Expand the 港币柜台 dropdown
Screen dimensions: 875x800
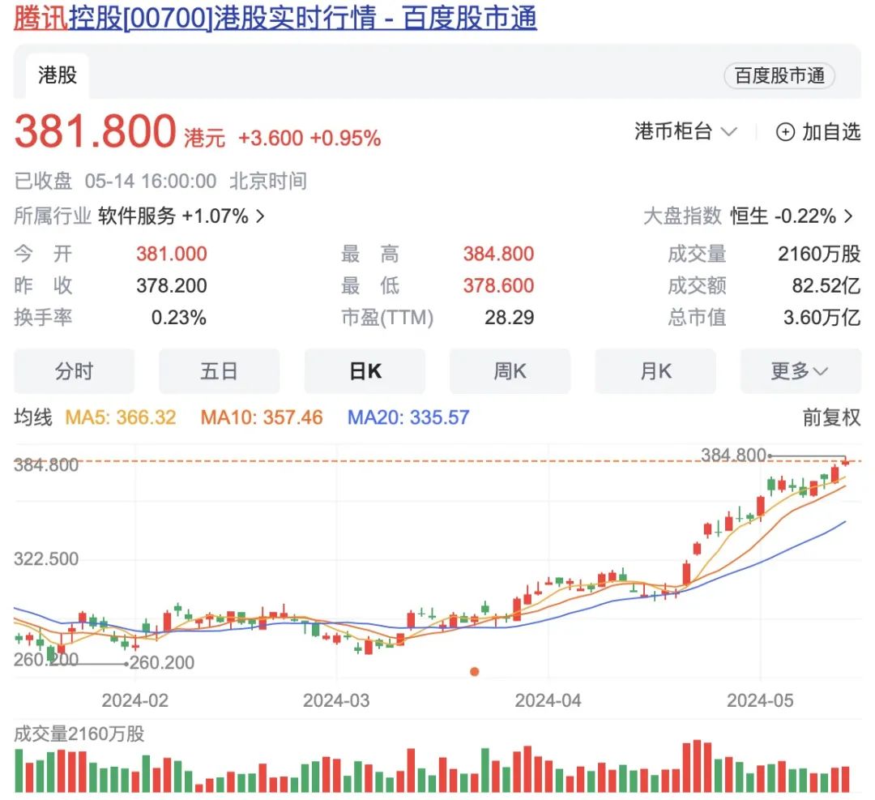685,132
